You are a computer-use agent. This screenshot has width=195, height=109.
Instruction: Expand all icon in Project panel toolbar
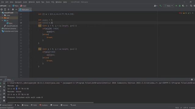point(5,9)
